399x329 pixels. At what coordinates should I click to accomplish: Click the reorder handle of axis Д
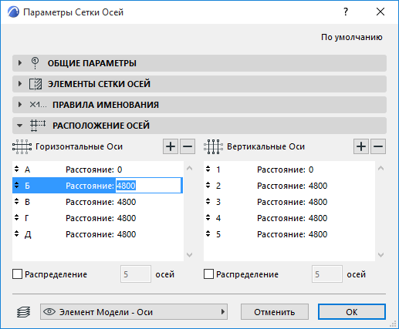pyautogui.click(x=17, y=234)
